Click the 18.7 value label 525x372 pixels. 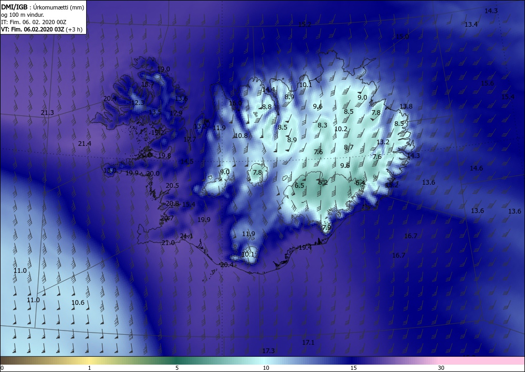[x=148, y=84]
